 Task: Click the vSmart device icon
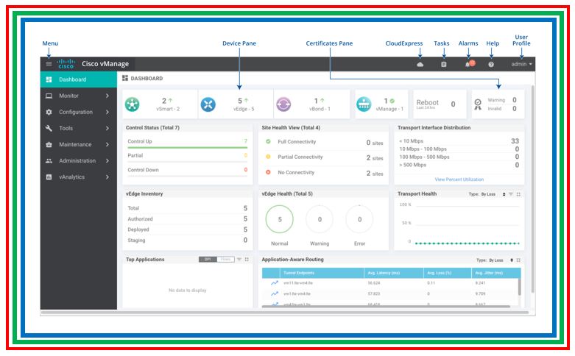[x=133, y=104]
